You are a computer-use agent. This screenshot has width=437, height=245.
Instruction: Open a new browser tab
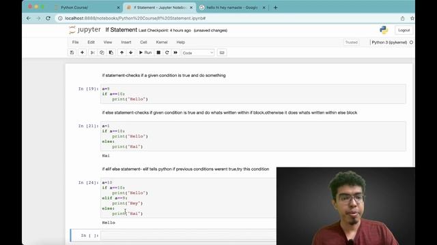[275, 7]
